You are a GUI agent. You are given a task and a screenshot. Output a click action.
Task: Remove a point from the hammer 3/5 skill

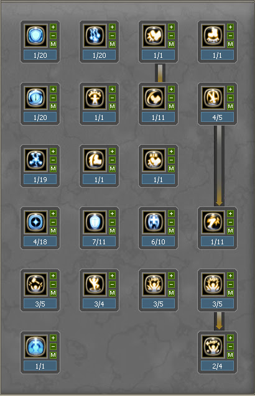click(x=53, y=284)
